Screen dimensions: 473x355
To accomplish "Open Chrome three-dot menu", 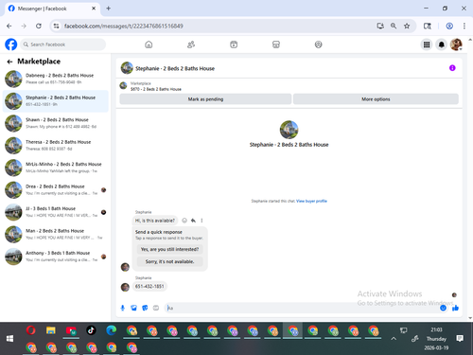I will pyautogui.click(x=464, y=26).
